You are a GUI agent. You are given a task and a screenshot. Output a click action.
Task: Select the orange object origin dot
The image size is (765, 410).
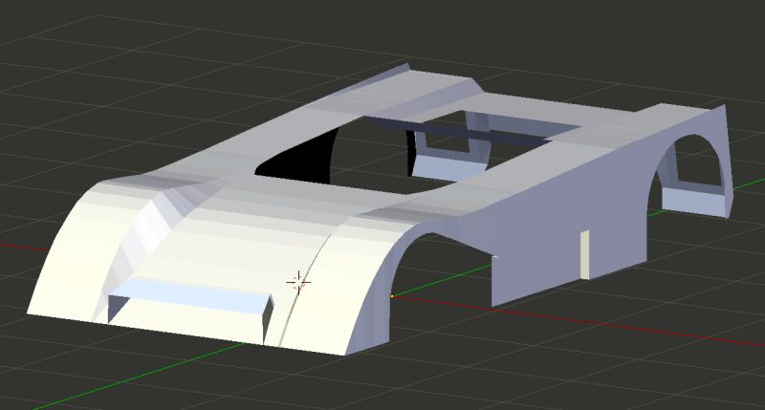click(392, 296)
